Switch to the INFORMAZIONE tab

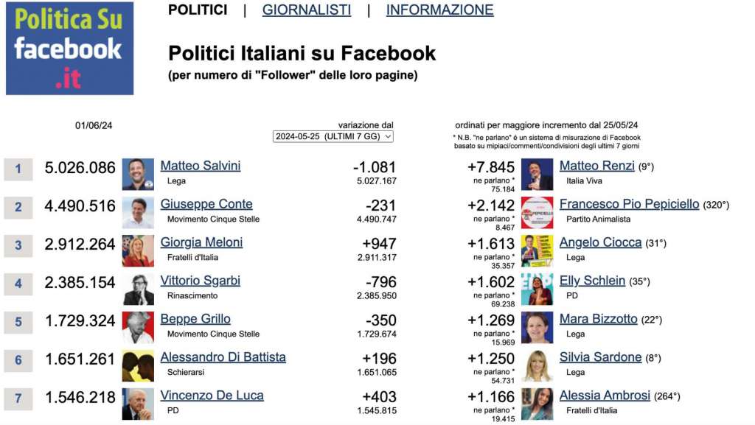(439, 10)
